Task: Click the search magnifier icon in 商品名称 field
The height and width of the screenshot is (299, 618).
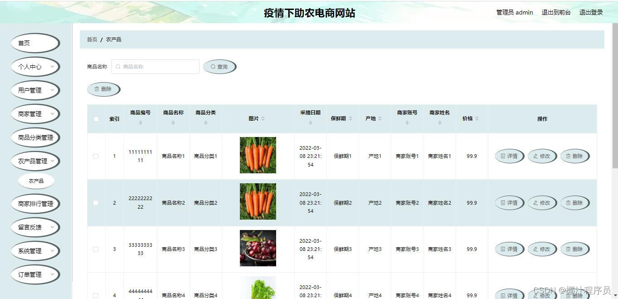Action: [118, 67]
